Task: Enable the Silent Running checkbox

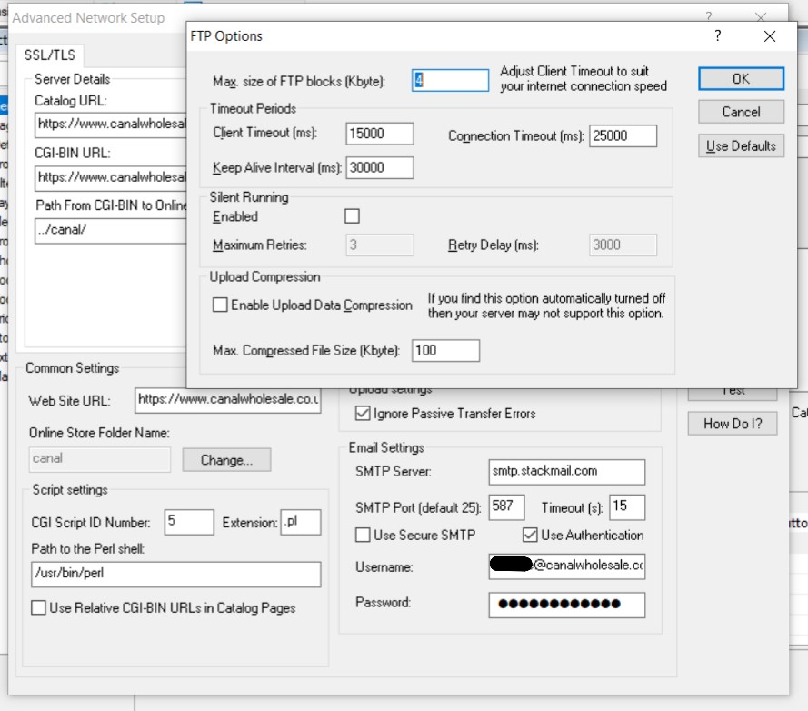Action: 352,216
